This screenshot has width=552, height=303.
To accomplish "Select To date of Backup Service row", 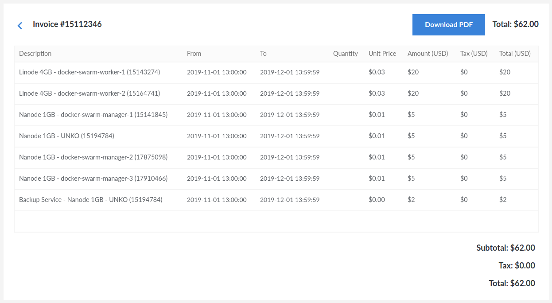I will (x=290, y=200).
